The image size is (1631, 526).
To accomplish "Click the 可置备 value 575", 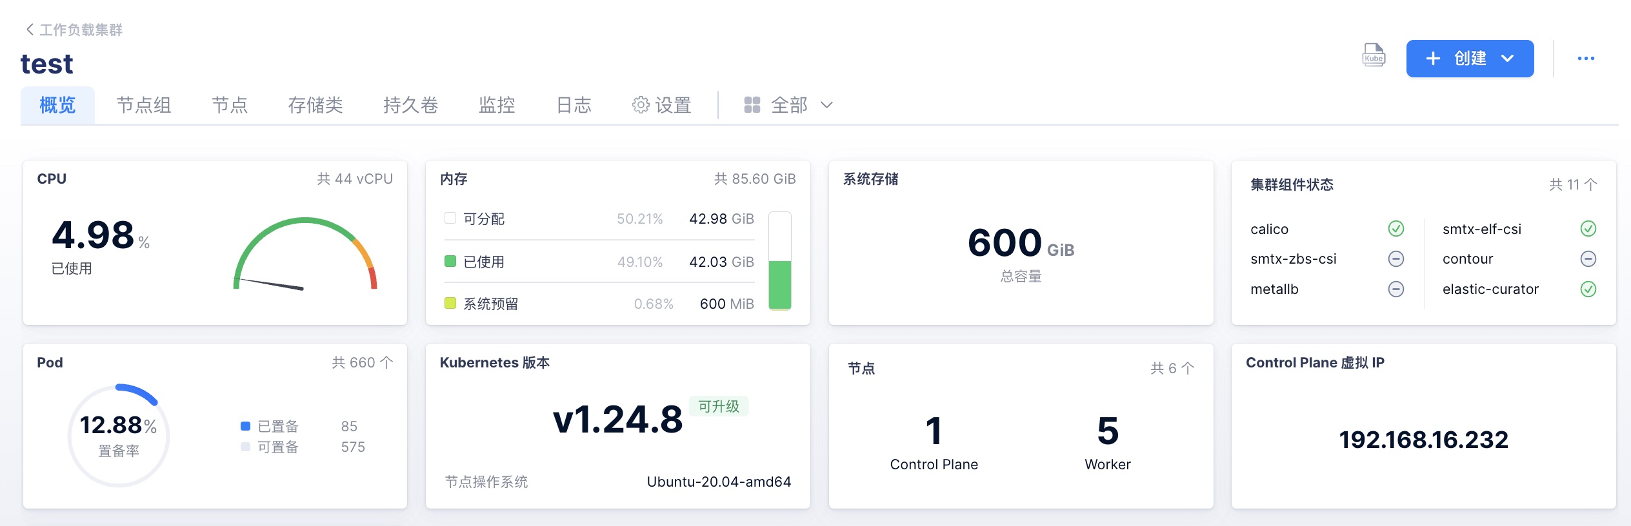I will point(353,447).
